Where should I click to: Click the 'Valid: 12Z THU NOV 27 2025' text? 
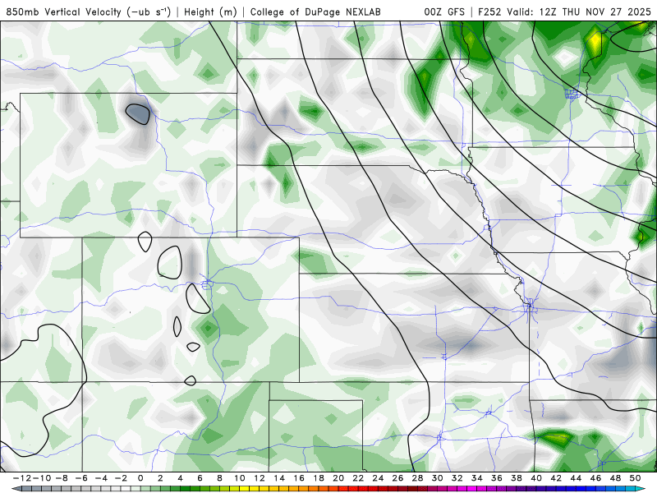pos(580,12)
